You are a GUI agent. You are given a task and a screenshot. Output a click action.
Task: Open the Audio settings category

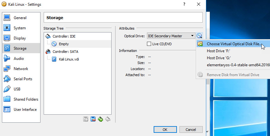[21, 59]
